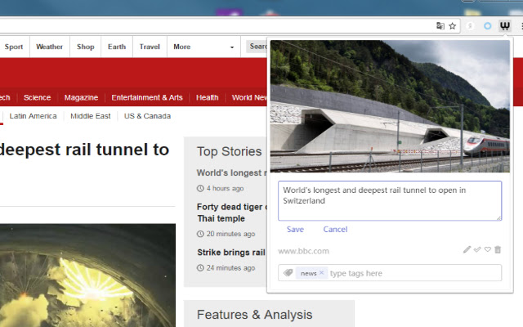The image size is (523, 327).
Task: Cancel editing the bookmark title
Action: (335, 229)
